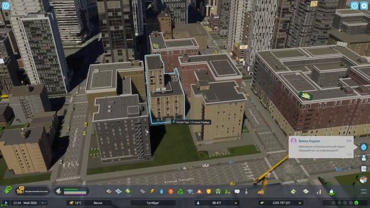The width and height of the screenshot is (370, 208).
Task: Select the Bulldozer tool
Action: pyautogui.click(x=261, y=191)
